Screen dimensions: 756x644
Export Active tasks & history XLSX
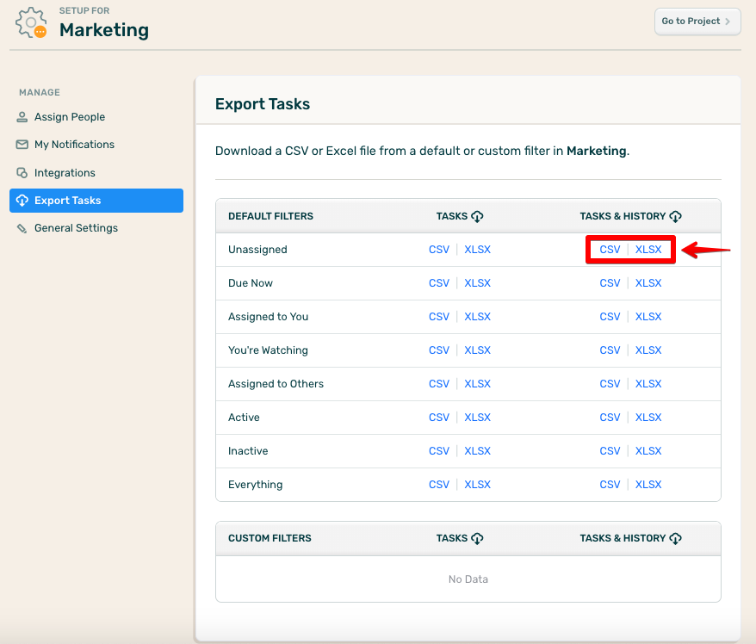coord(648,418)
